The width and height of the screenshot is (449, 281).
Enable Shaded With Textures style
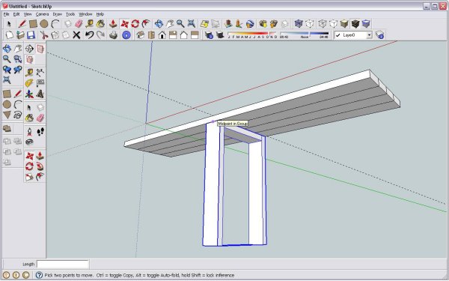click(x=355, y=24)
